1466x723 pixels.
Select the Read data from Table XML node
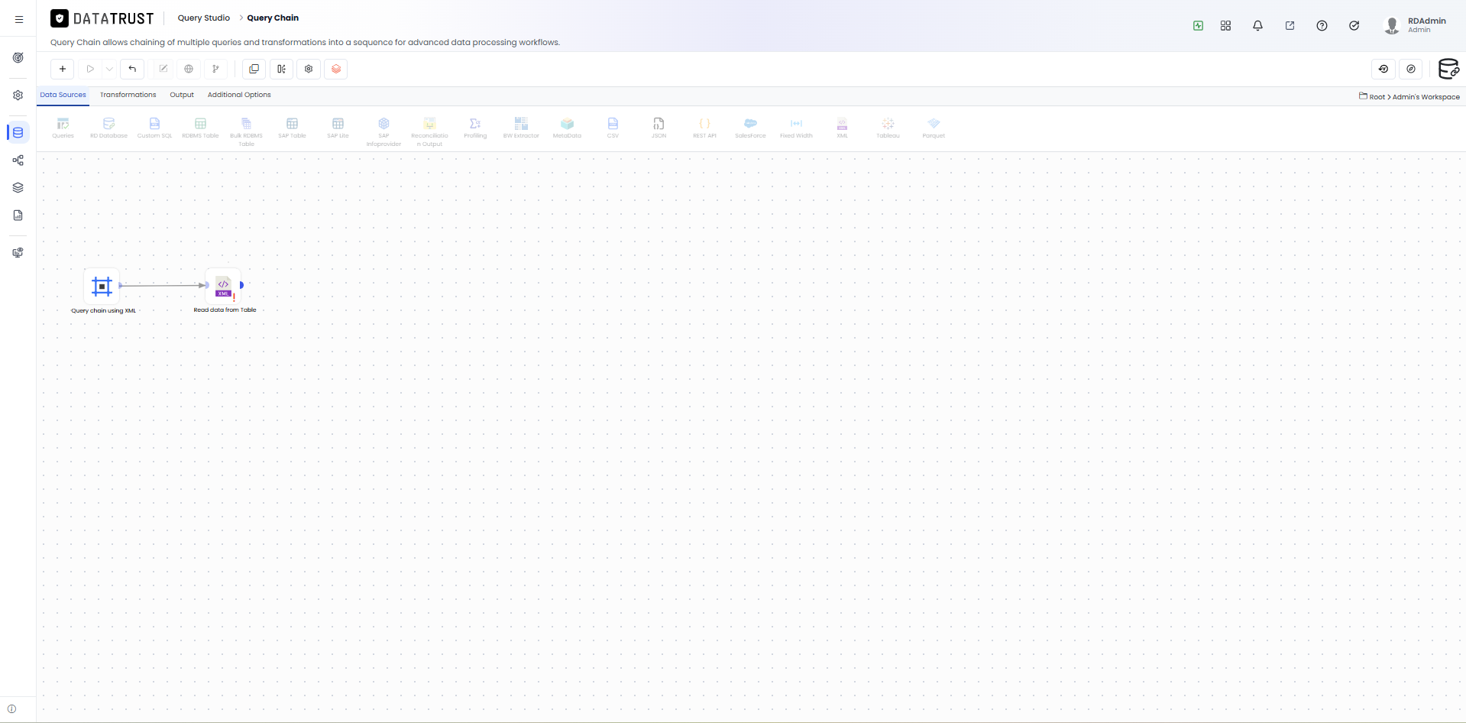coord(223,287)
